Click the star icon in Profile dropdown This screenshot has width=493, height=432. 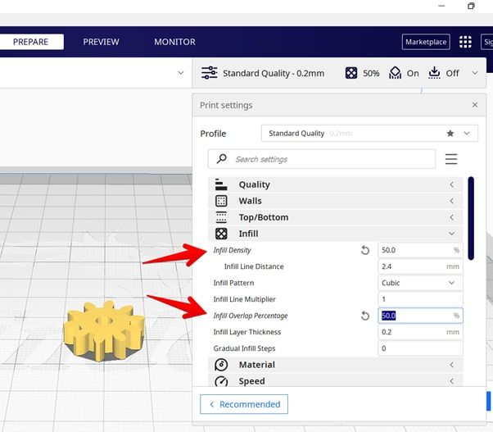450,134
